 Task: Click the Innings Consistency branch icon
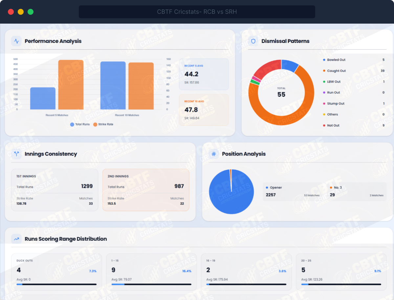point(16,154)
